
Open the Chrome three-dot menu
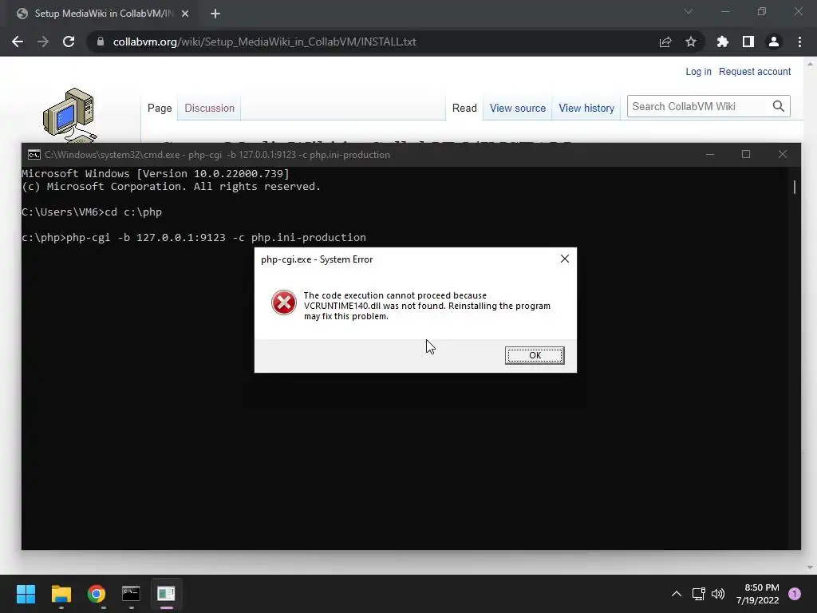click(799, 42)
